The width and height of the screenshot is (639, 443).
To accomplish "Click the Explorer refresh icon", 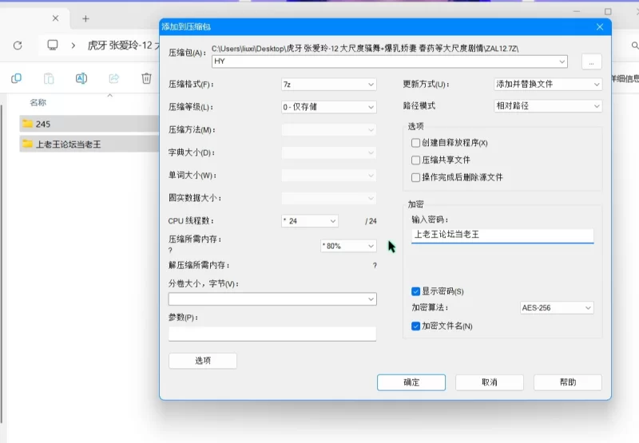I will pos(18,45).
